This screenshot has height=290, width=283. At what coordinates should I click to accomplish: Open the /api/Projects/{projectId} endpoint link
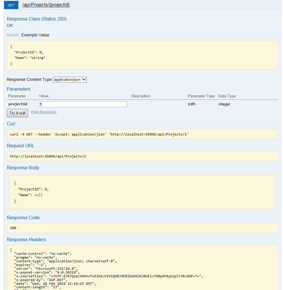point(46,5)
